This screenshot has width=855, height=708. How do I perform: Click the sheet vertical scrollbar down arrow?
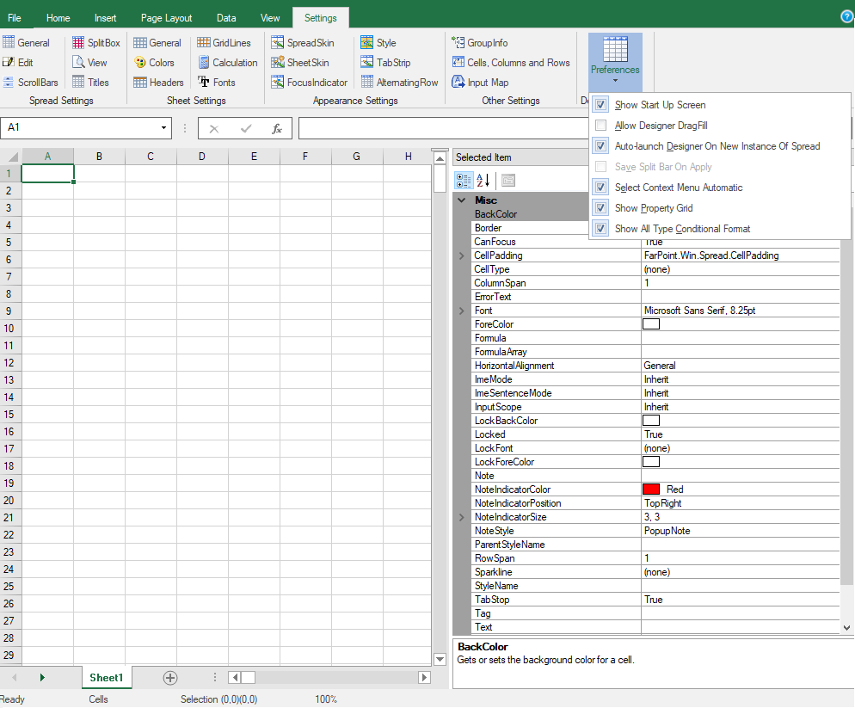[440, 659]
